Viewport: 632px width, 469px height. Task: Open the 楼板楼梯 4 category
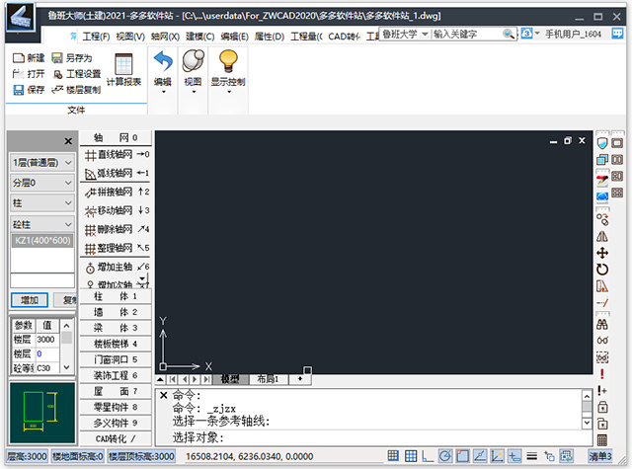[x=116, y=344]
